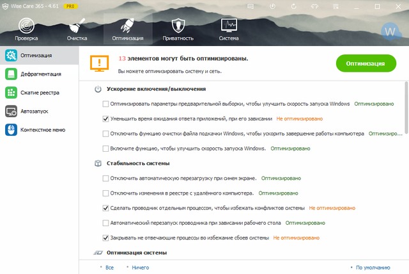409x274 pixels.
Task: Check Включите функцию, чтобы улучшить скорость
Action: (105, 149)
